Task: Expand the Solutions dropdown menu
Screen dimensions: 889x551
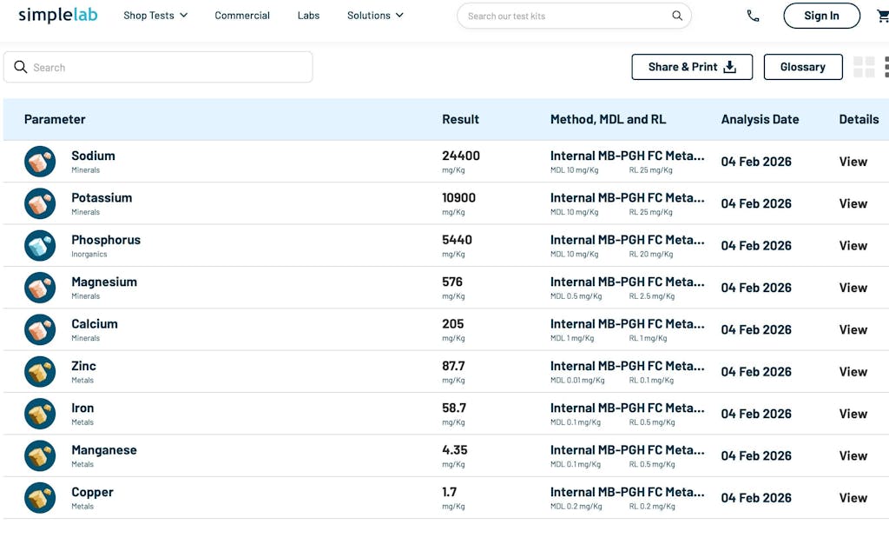Action: [375, 16]
